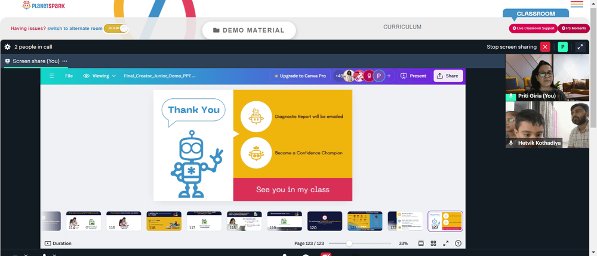Click the 'switch to alternate room' link

click(x=75, y=29)
